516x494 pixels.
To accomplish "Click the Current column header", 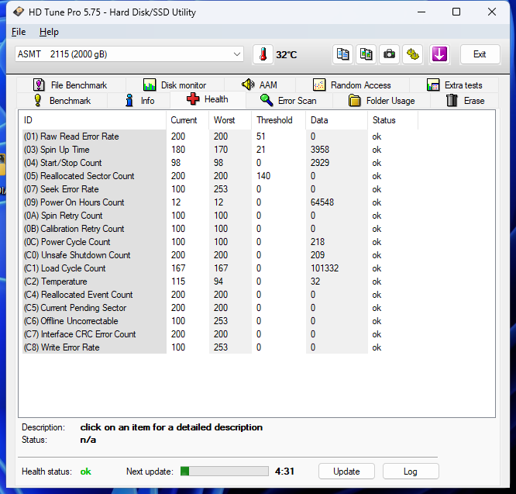I will click(x=187, y=120).
